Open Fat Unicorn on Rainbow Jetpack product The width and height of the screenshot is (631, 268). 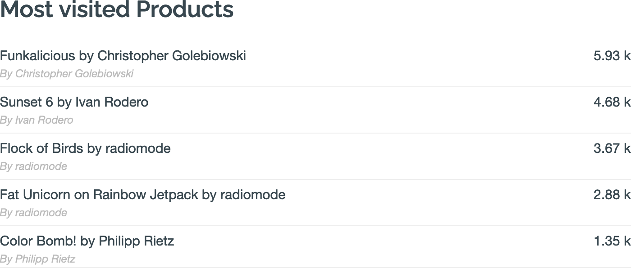point(142,195)
